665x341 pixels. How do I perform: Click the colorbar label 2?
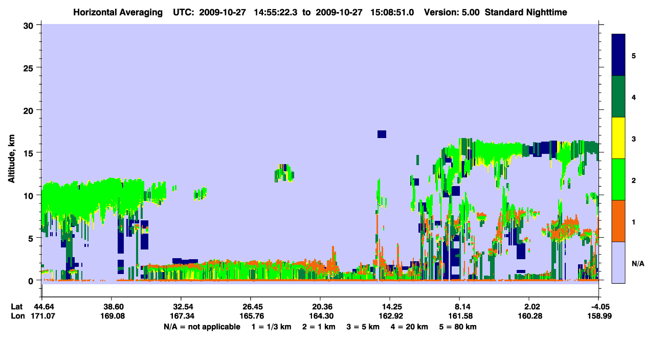coord(634,180)
